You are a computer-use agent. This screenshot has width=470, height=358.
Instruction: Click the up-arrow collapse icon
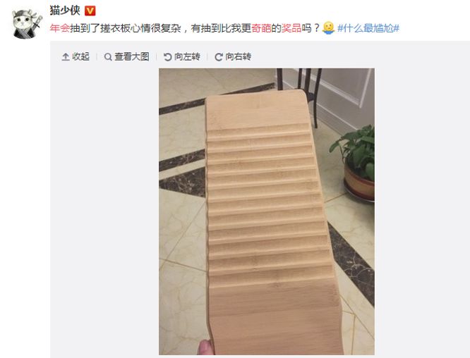[66, 56]
